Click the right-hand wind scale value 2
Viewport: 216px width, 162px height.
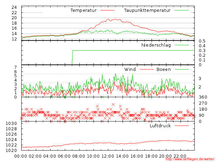[200, 87]
